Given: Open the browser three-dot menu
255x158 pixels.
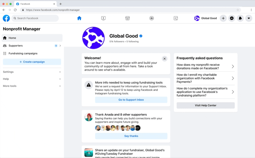Looking at the screenshot, I should 251,10.
